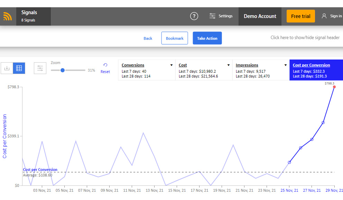
Task: Open the Signals menu with 8 Signals
Action: click(34, 16)
